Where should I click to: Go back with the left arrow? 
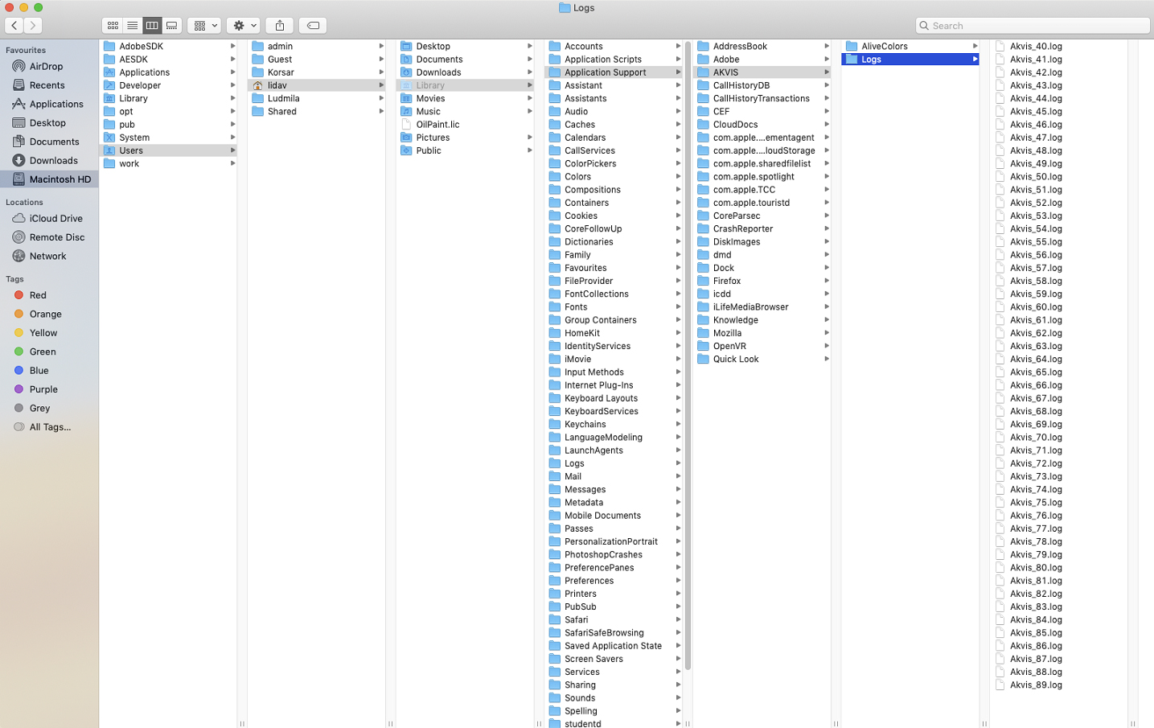coord(14,26)
